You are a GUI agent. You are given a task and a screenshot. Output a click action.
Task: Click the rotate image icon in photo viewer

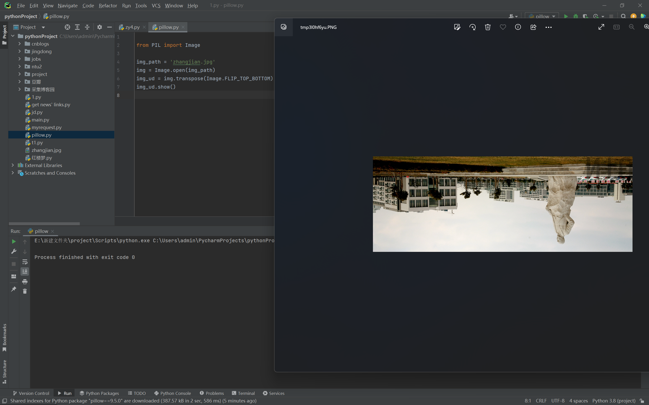(472, 27)
